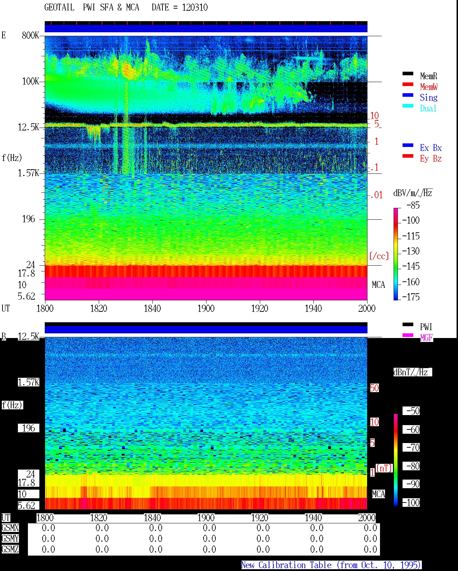Click the -175 color scale value

point(411,297)
